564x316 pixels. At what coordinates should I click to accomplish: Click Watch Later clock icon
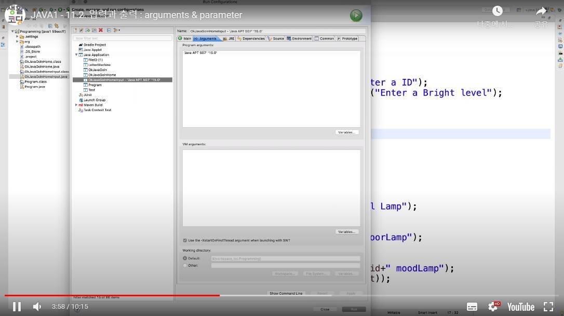(x=497, y=11)
